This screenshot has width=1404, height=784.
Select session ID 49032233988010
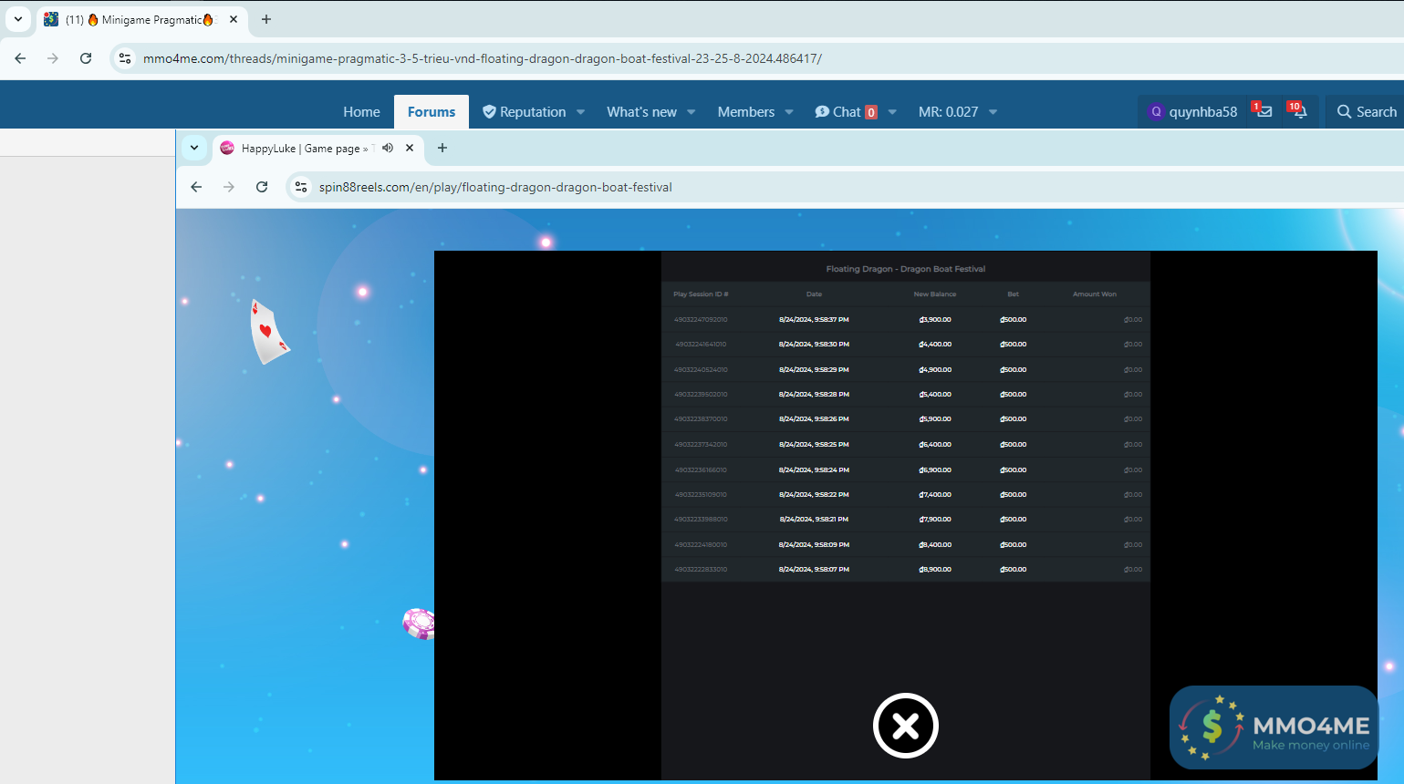(701, 520)
